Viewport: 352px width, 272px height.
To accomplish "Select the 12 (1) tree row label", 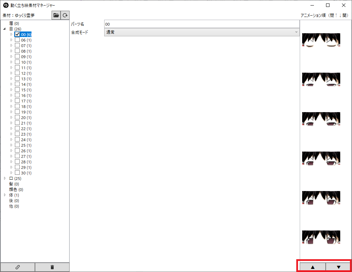I will click(x=26, y=73).
